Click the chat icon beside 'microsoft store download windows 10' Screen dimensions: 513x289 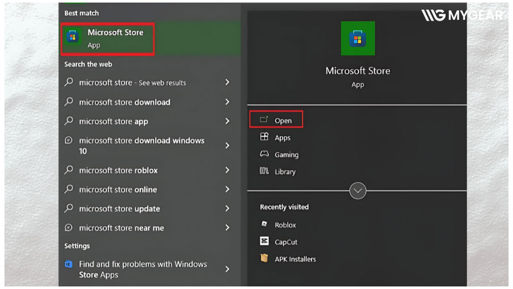[69, 140]
